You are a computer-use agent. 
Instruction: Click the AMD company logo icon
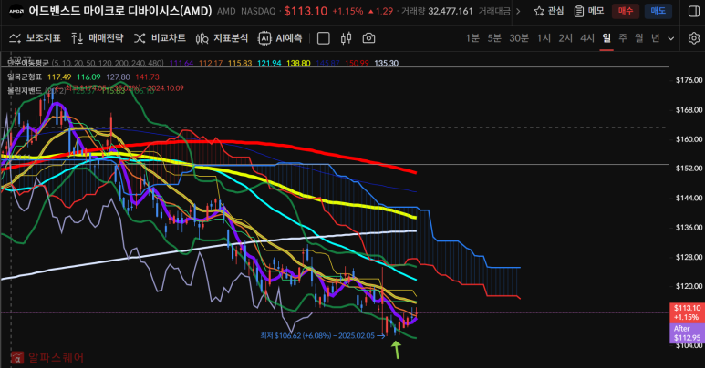coord(16,11)
